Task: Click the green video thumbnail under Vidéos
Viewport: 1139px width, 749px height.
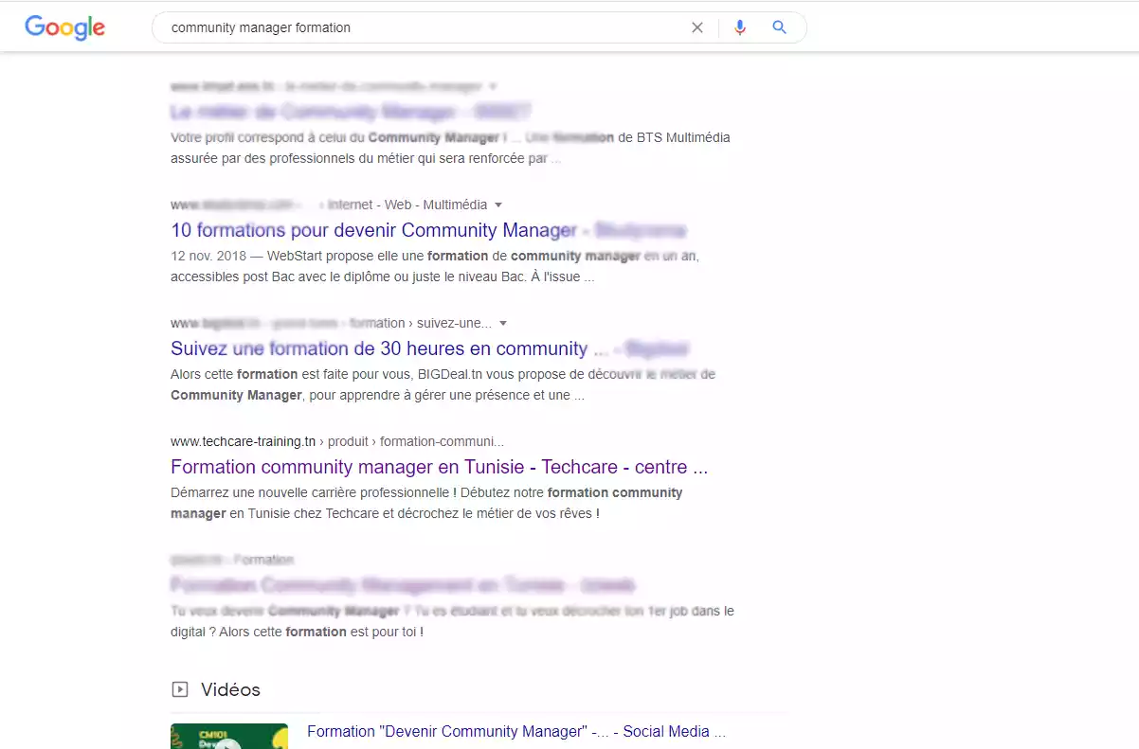Action: 229,737
